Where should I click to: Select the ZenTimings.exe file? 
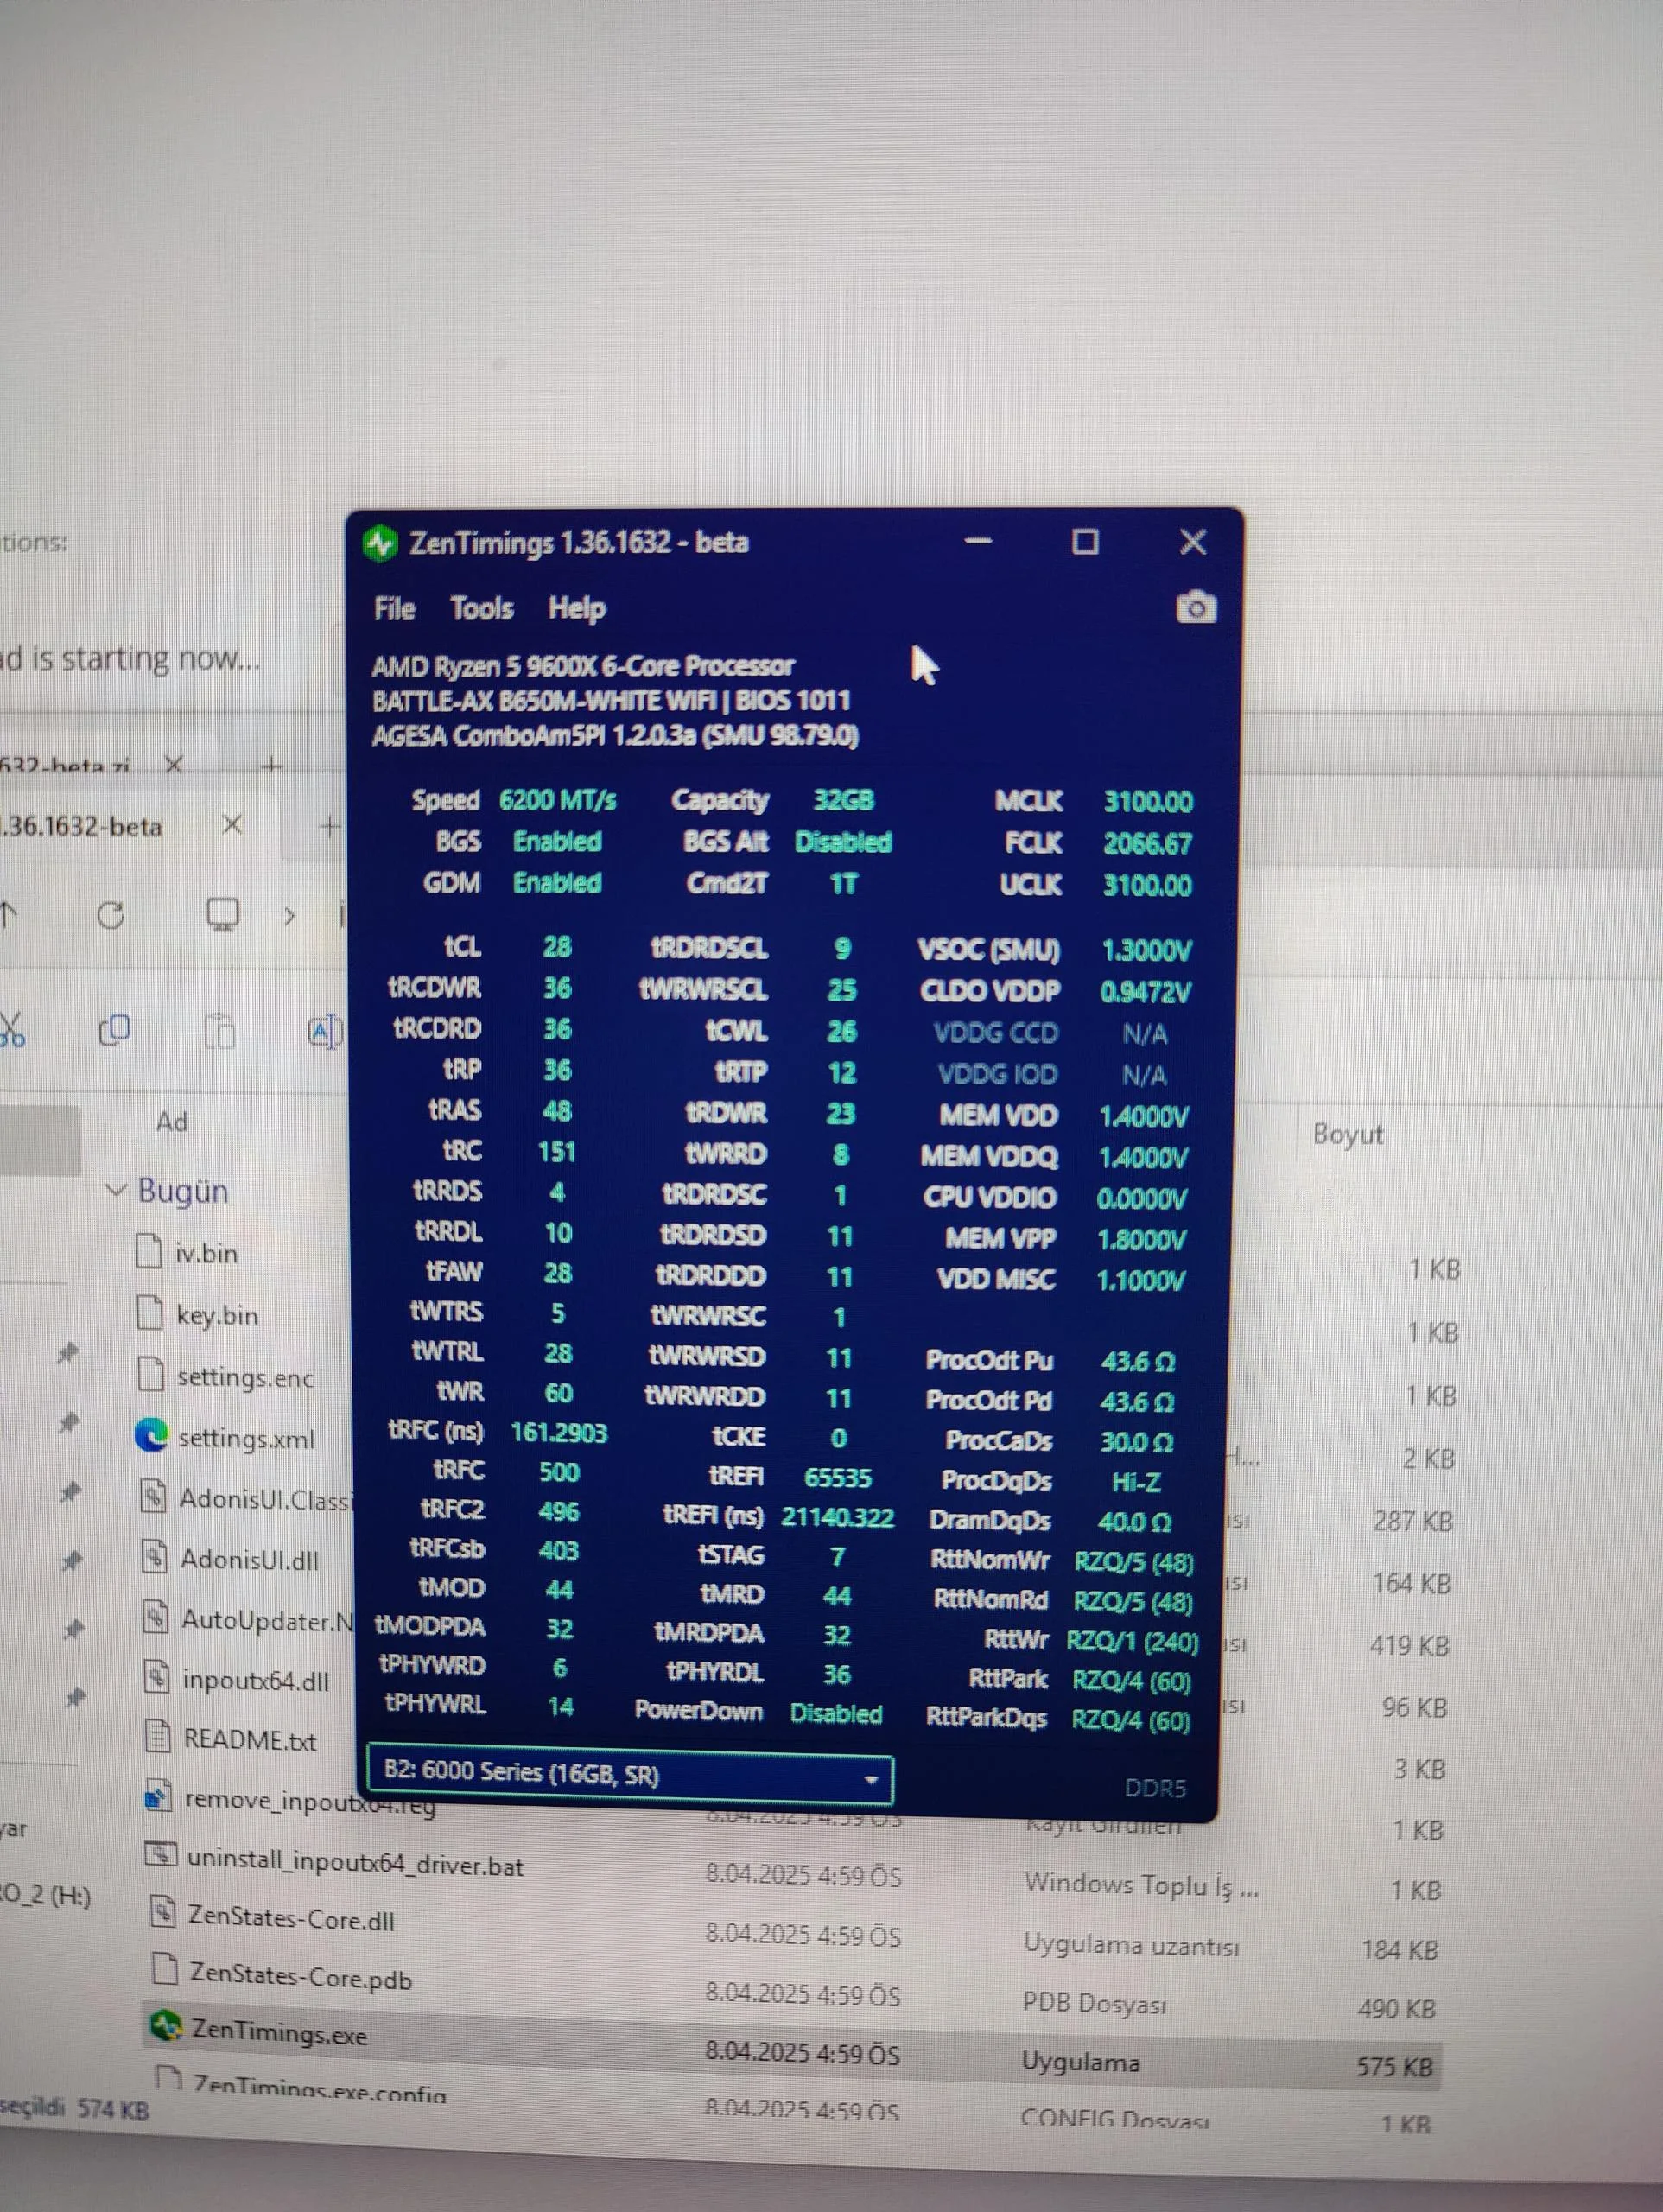coord(279,2032)
